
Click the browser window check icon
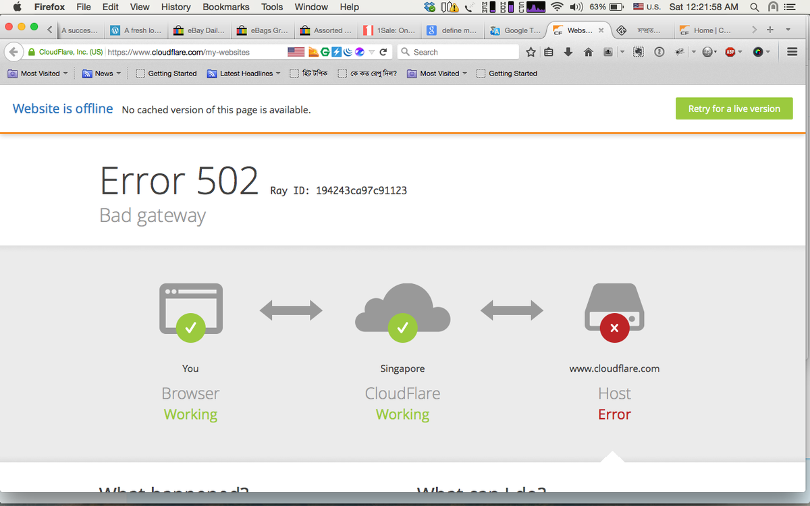190,329
